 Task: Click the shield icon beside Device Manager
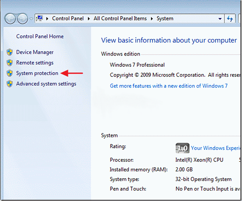pyautogui.click(x=10, y=52)
